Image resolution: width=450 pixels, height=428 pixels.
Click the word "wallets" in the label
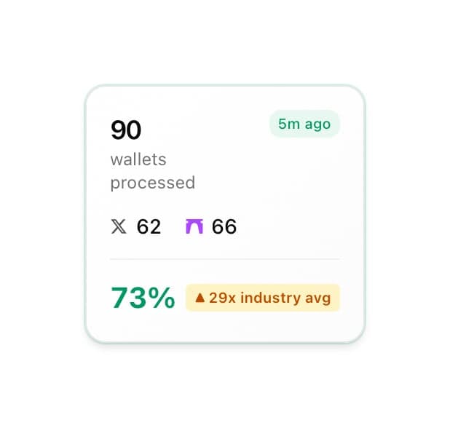pos(138,159)
